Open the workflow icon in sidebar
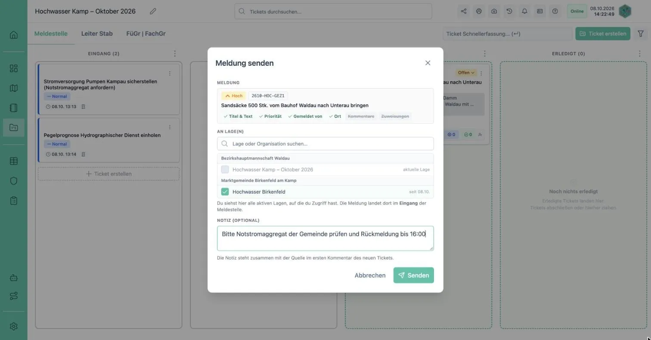Screen dimensions: 651x340 (14, 296)
